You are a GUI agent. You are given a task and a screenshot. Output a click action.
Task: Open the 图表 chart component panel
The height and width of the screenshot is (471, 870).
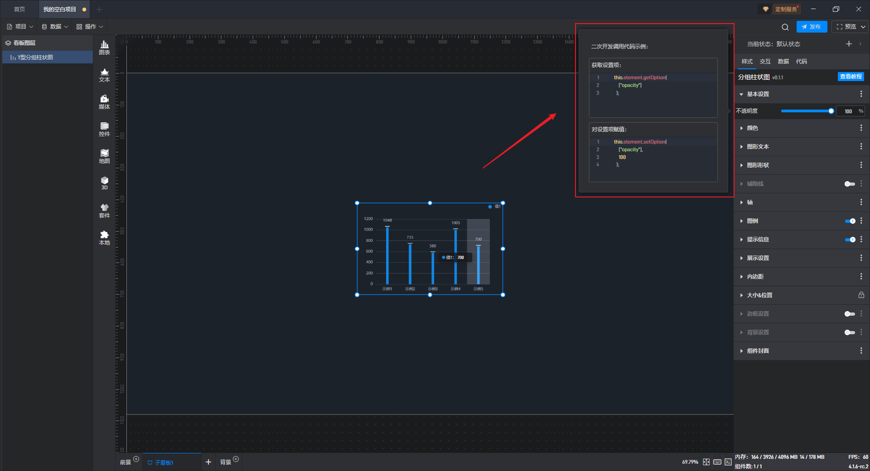[x=104, y=47]
